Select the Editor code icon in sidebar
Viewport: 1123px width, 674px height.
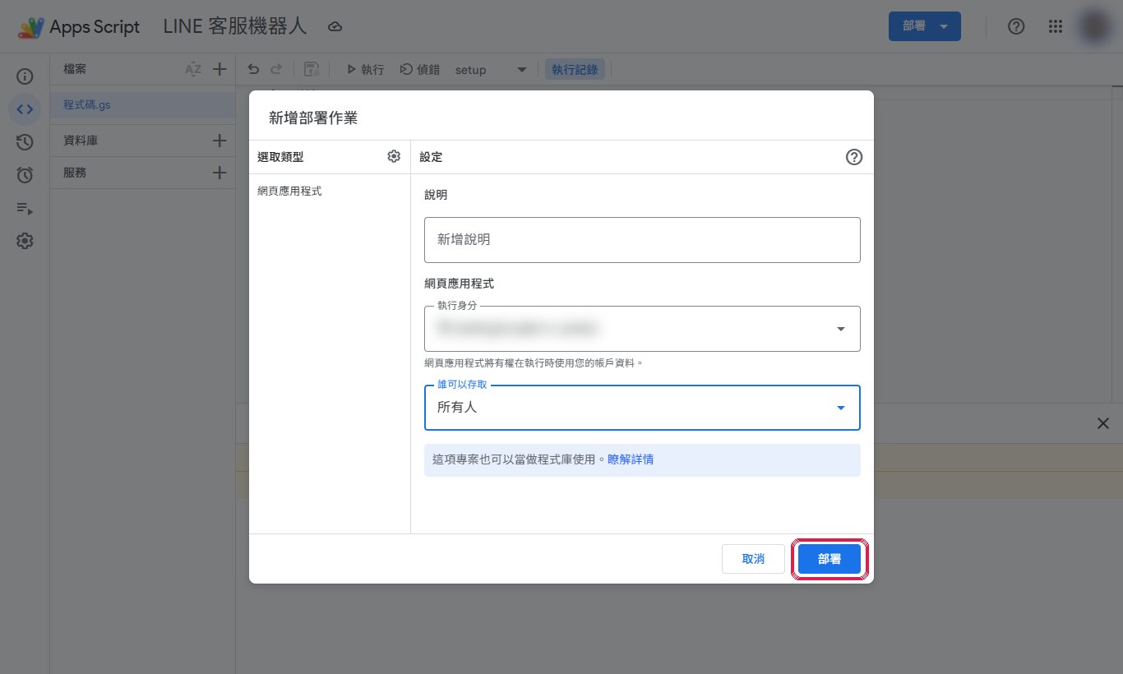(25, 109)
